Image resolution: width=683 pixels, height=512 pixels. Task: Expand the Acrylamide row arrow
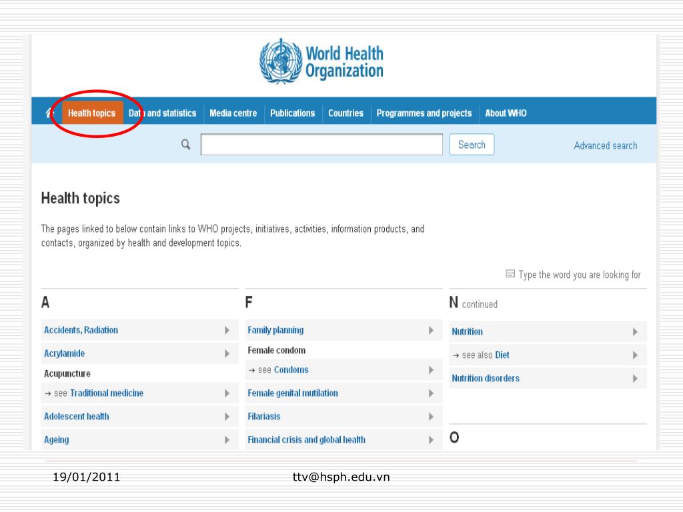[x=227, y=353]
